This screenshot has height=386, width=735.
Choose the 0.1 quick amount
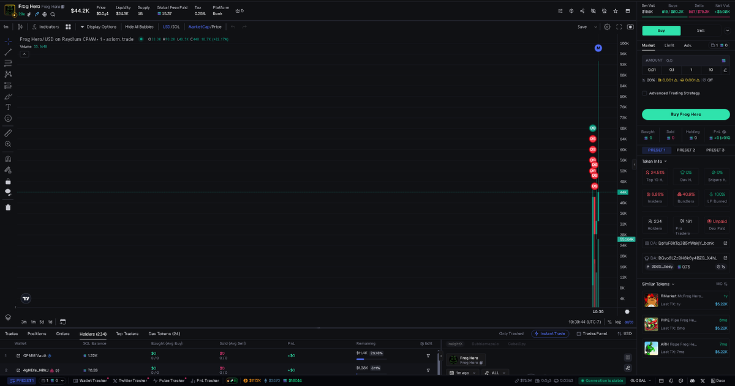click(x=672, y=70)
